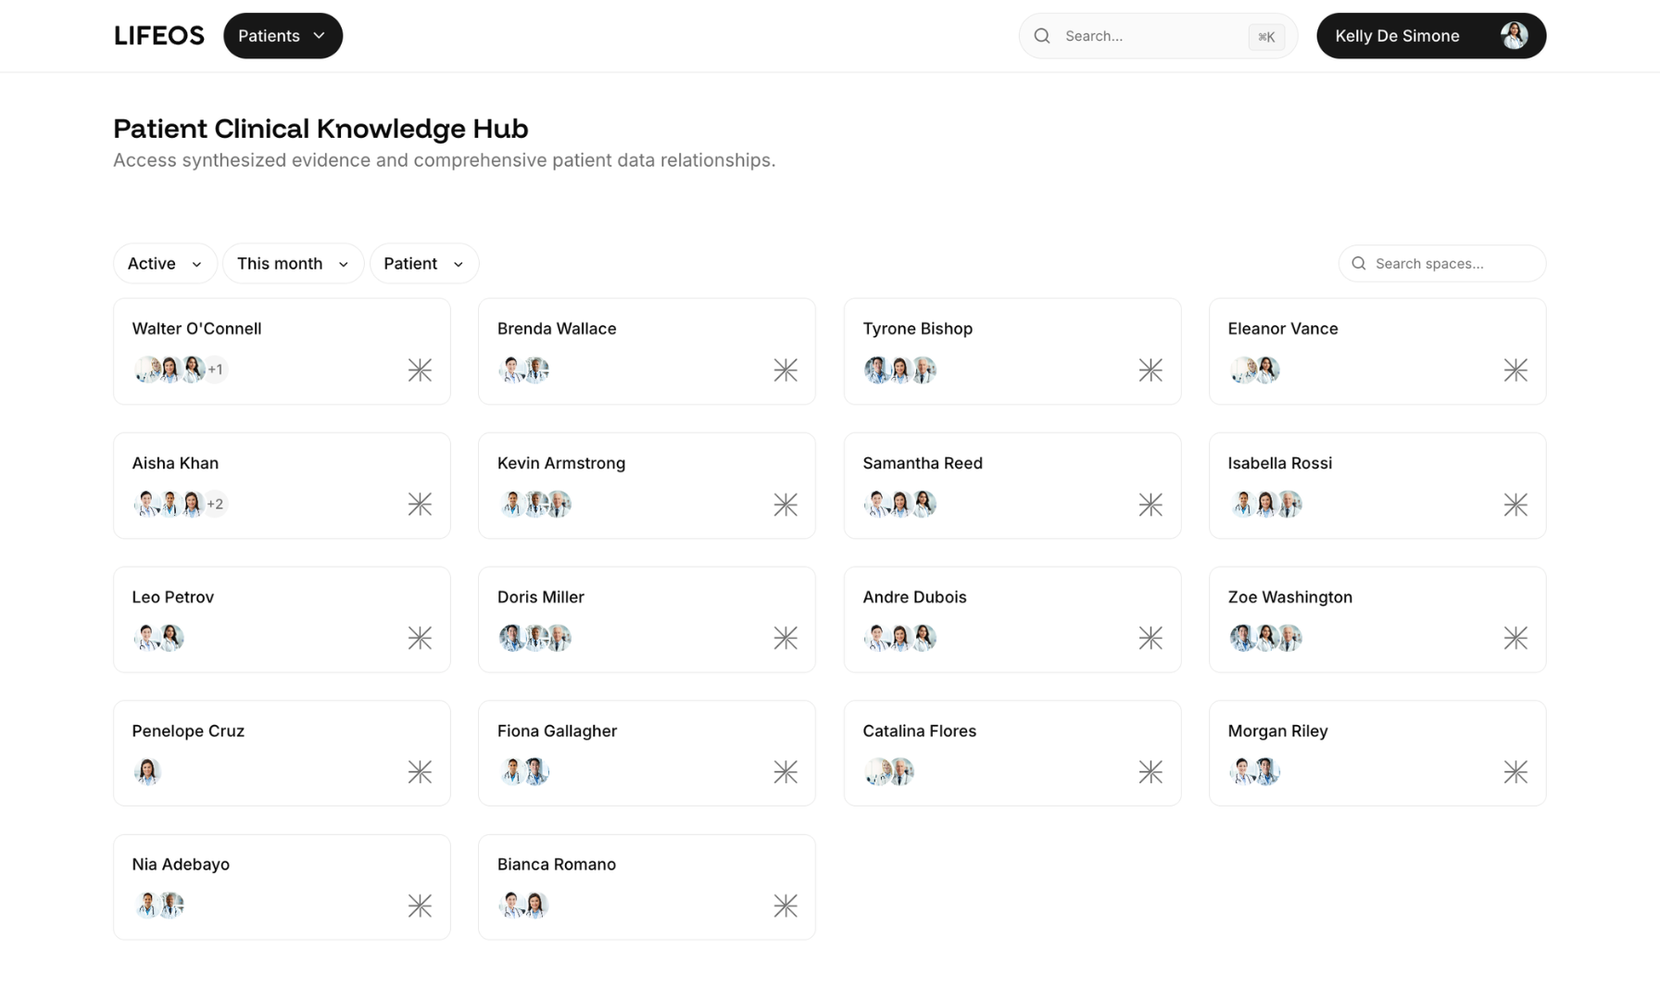Click asterisk icon on Catalina Flores card
The image size is (1660, 1000).
pyautogui.click(x=1151, y=772)
